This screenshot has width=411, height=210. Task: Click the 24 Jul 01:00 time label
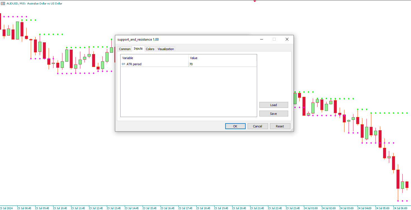coord(311,208)
